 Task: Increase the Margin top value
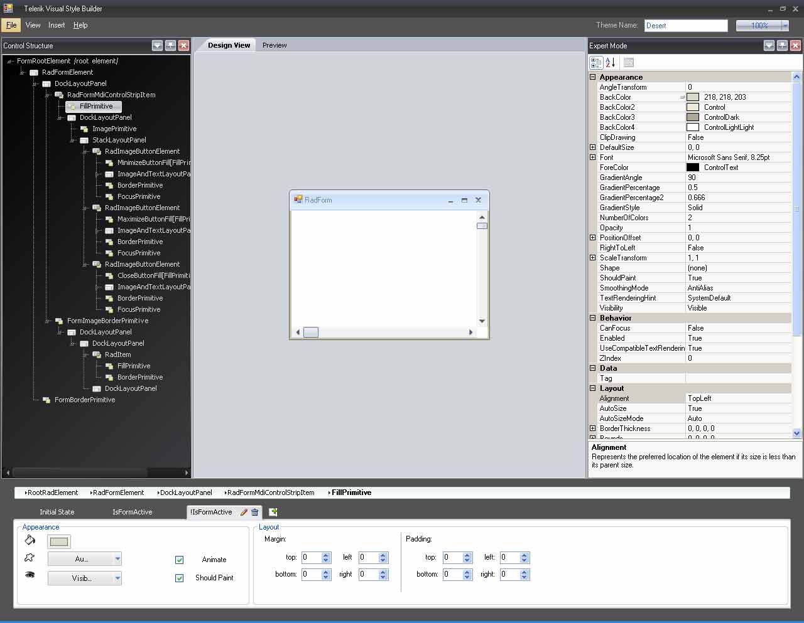coord(326,555)
